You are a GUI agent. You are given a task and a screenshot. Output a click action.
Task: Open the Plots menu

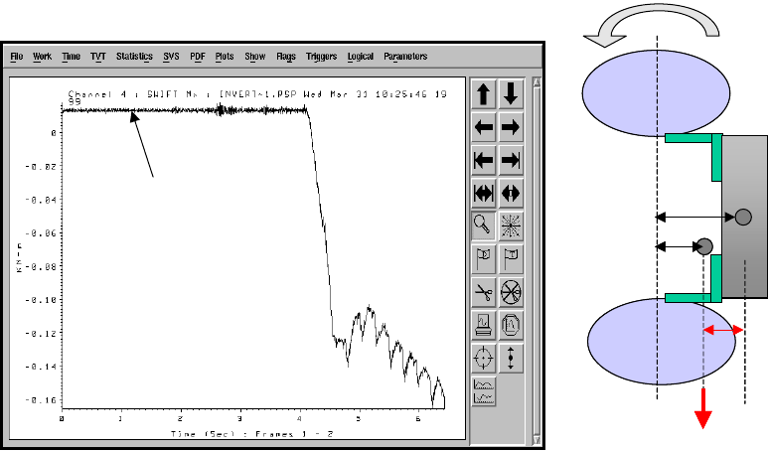225,57
